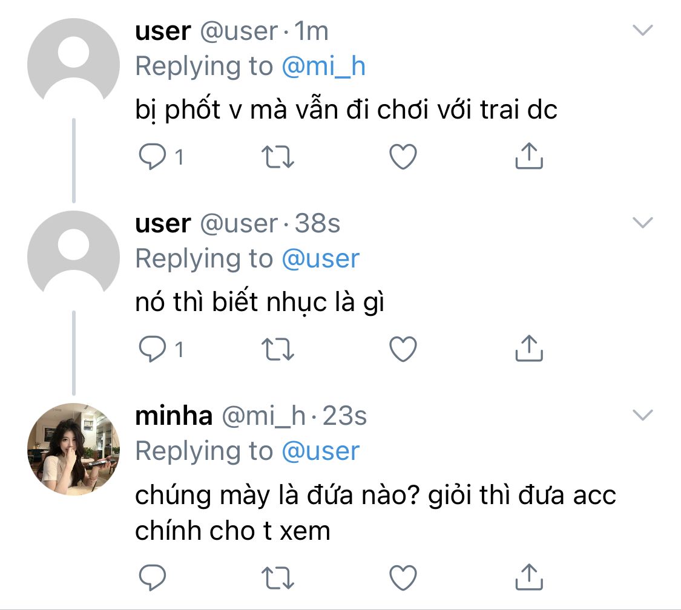Share the tweet posted 1m ago

point(528,157)
